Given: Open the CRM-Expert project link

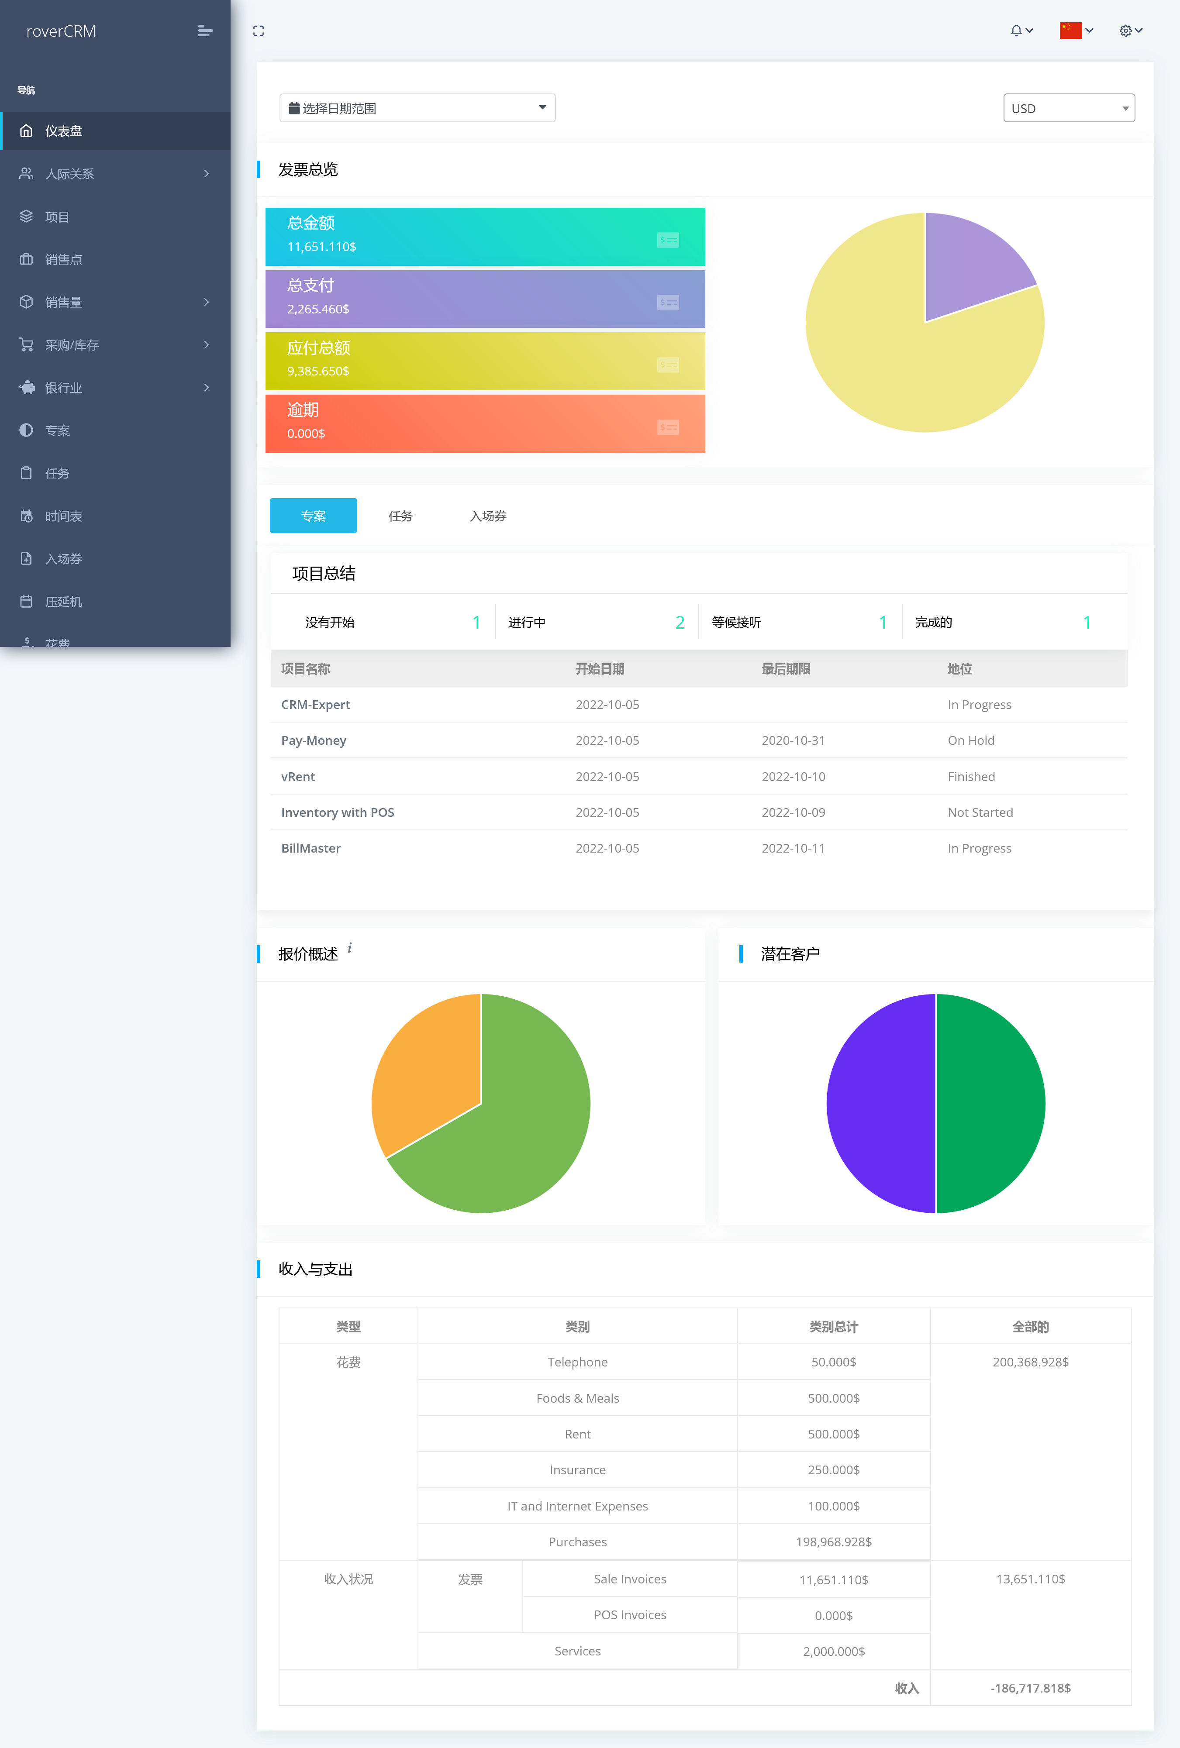Looking at the screenshot, I should [x=315, y=705].
